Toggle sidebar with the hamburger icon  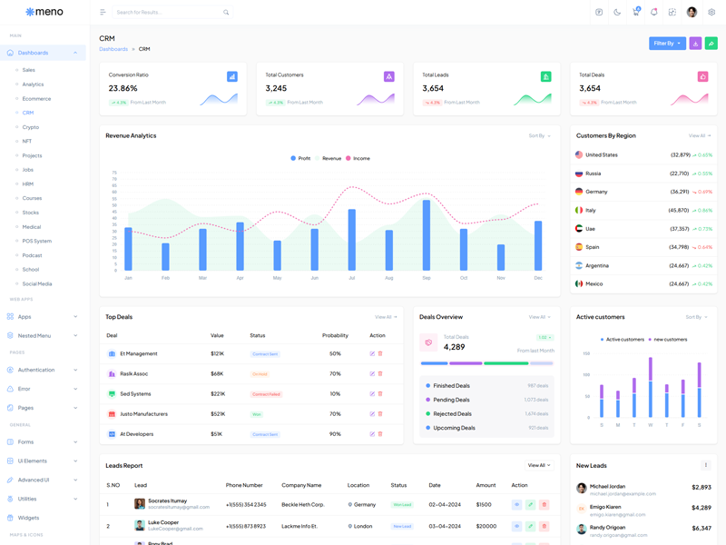(103, 12)
